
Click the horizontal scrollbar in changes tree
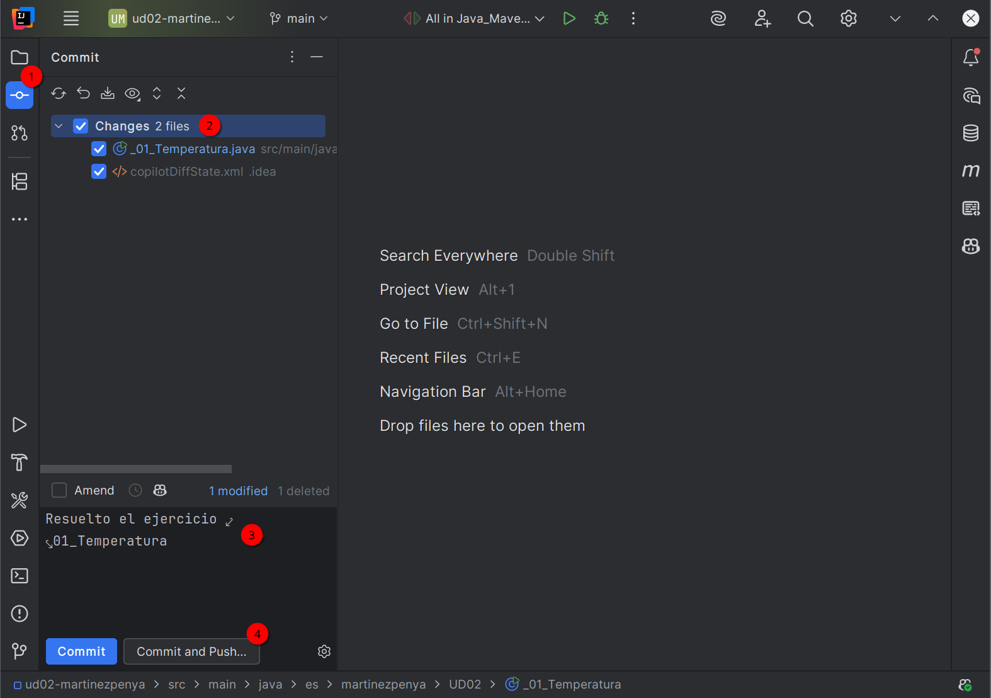pos(136,469)
